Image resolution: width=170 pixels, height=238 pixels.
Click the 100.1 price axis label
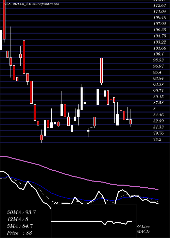point(158,54)
